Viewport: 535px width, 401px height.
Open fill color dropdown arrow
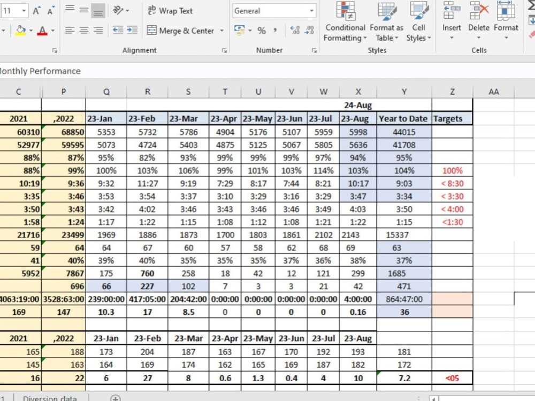30,31
